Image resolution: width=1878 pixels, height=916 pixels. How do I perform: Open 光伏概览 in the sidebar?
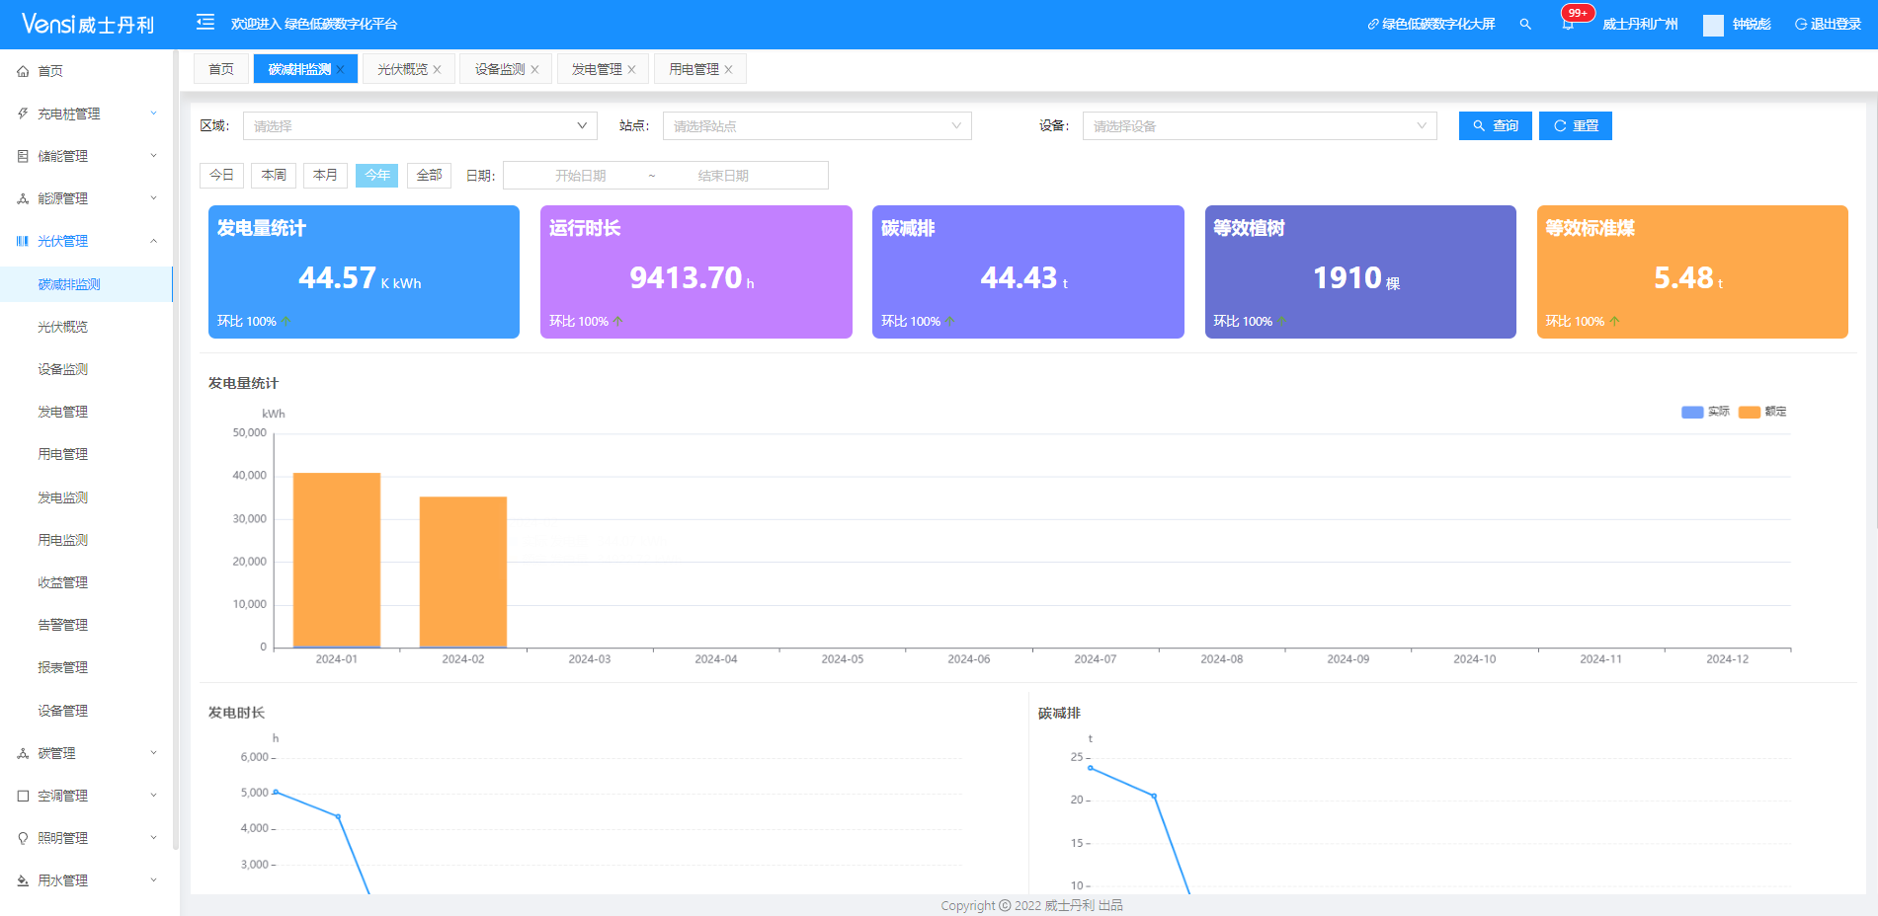[62, 327]
